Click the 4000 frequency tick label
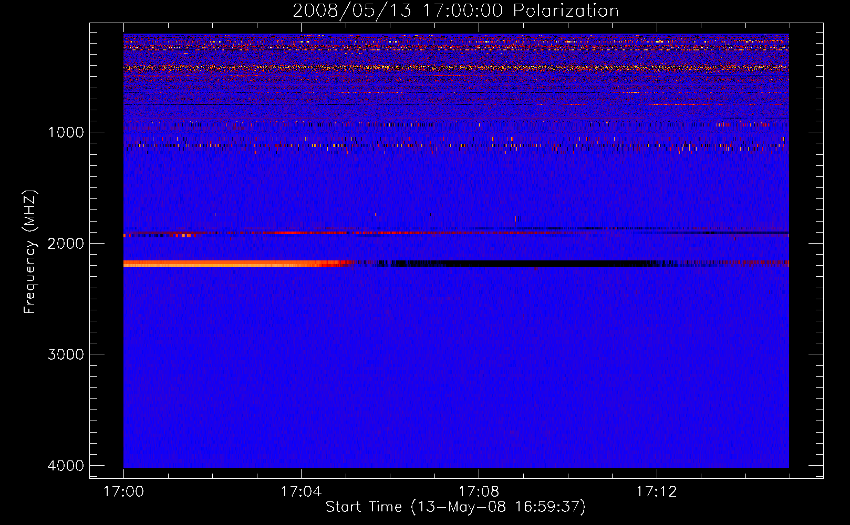 pyautogui.click(x=66, y=466)
